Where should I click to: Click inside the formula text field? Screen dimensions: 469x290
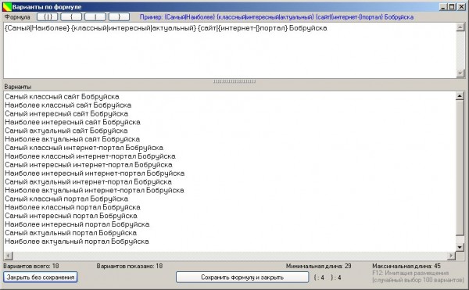pyautogui.click(x=230, y=51)
